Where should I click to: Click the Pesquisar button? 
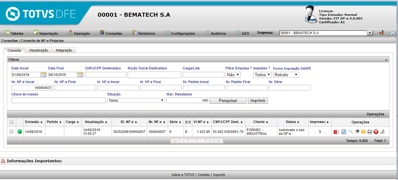pyautogui.click(x=228, y=100)
